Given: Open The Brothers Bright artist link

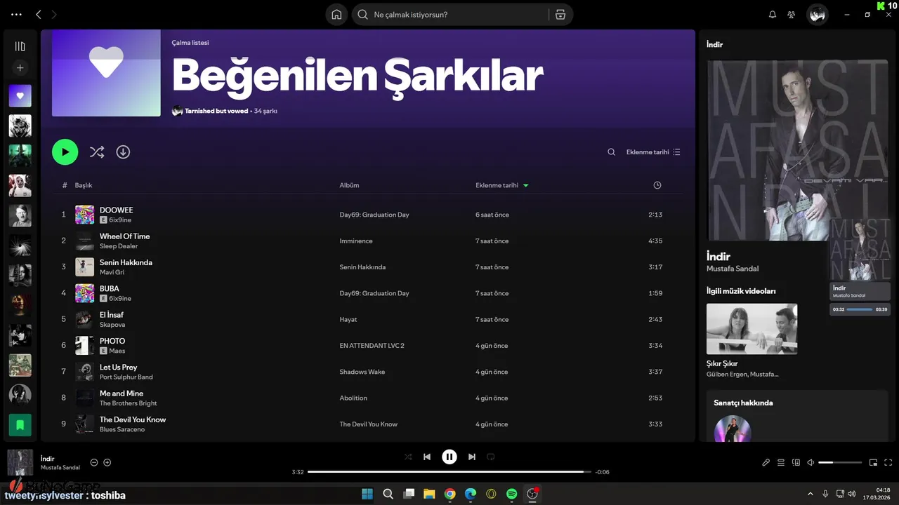Looking at the screenshot, I should pyautogui.click(x=128, y=403).
